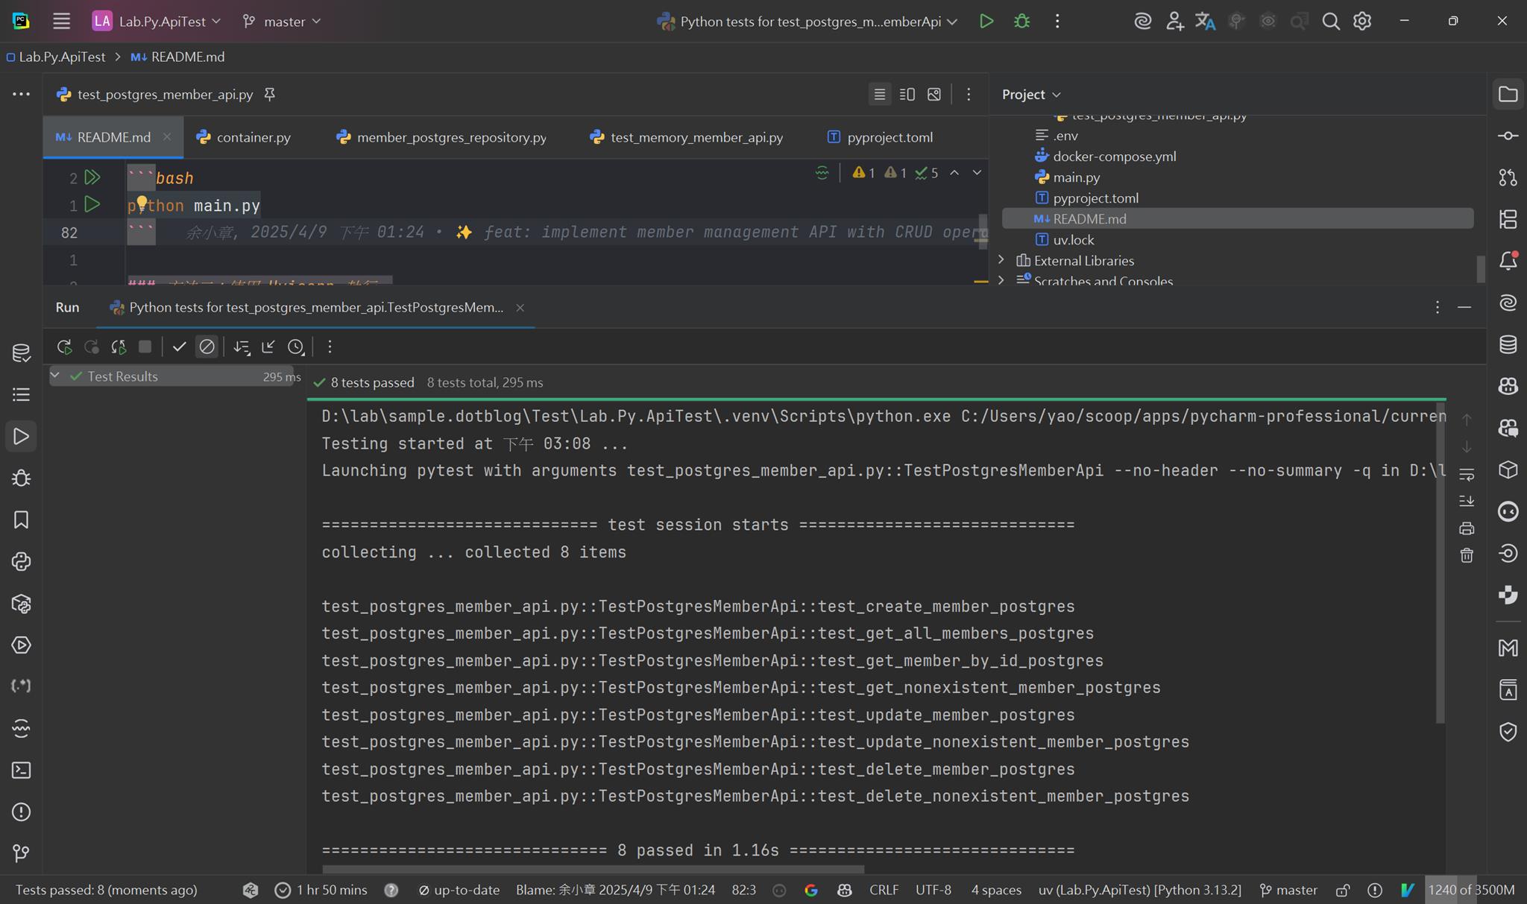Open the Terminal tool window
Image resolution: width=1527 pixels, height=904 pixels.
pyautogui.click(x=21, y=770)
